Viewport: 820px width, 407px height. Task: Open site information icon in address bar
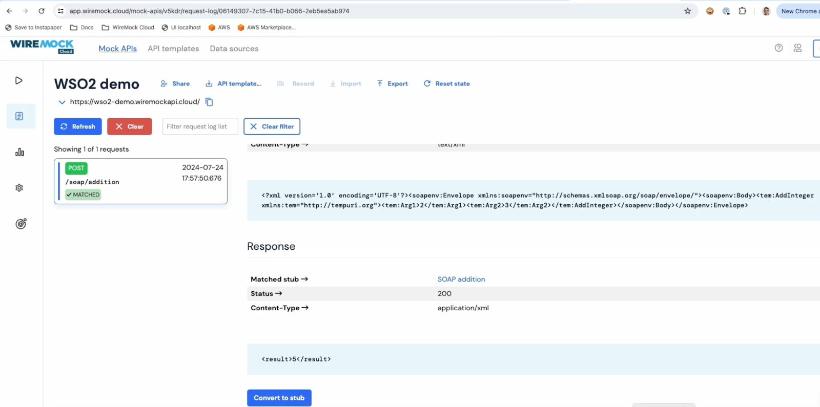tap(60, 11)
